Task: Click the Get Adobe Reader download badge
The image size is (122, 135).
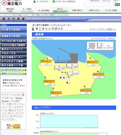Action: point(14,126)
